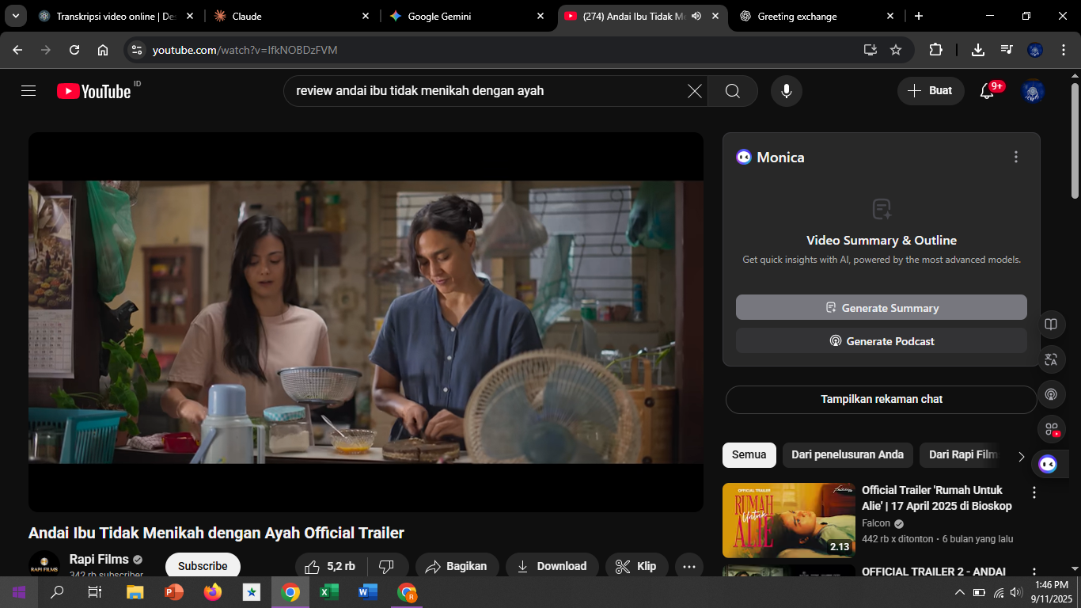Open the Falcon channel link
Viewport: 1081px width, 608px height.
point(876,523)
